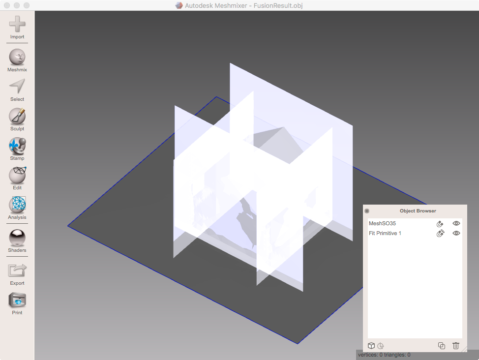Toggle the pivot magnet icon for MeshSO35

point(440,223)
